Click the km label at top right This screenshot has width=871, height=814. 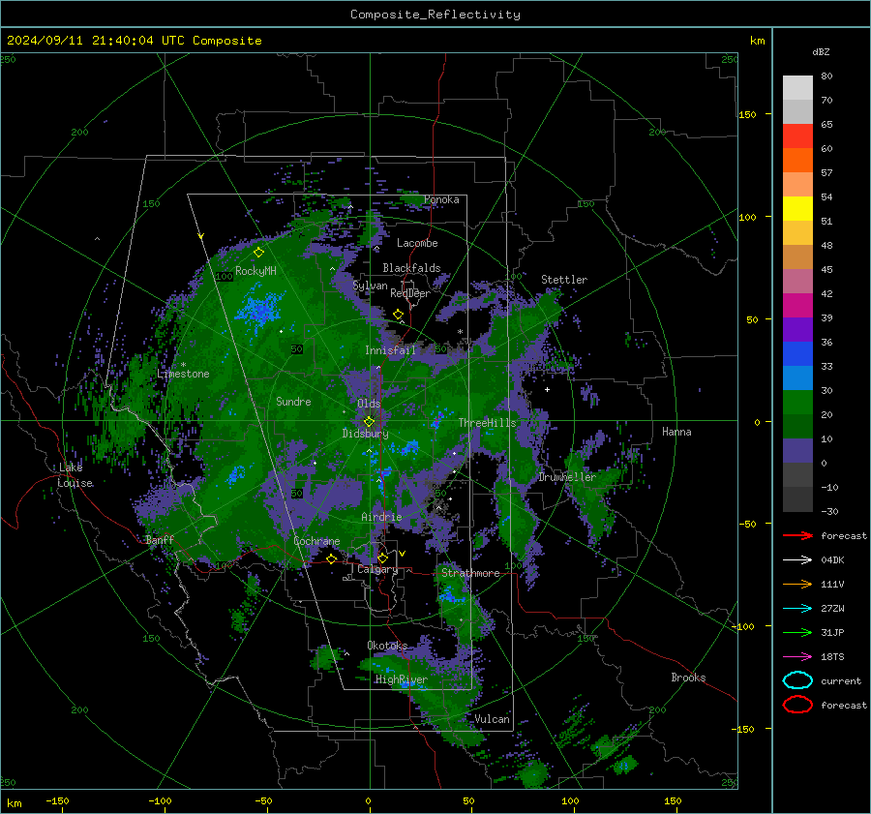click(x=757, y=41)
